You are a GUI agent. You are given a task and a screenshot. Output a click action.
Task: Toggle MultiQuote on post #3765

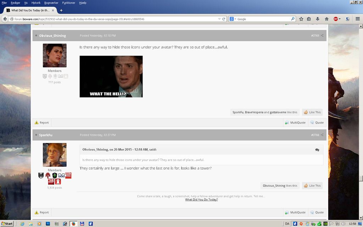(295, 122)
